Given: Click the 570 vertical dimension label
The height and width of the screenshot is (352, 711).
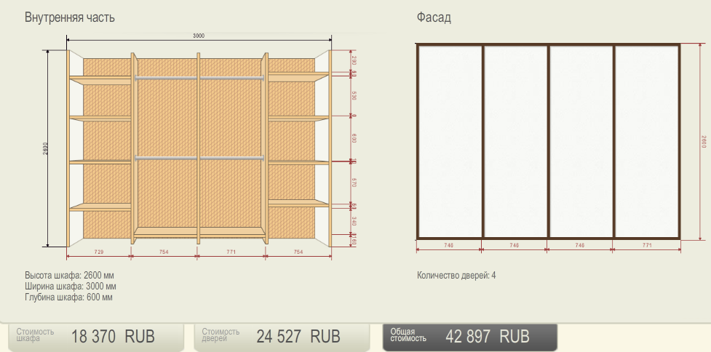Looking at the screenshot, I should [x=354, y=182].
